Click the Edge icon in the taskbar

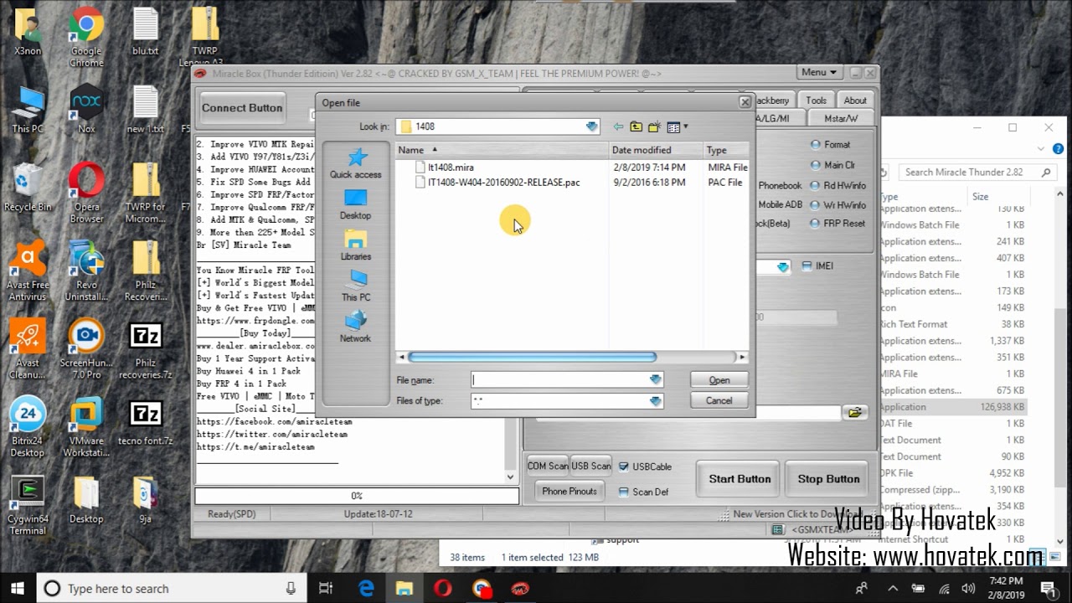tap(366, 588)
